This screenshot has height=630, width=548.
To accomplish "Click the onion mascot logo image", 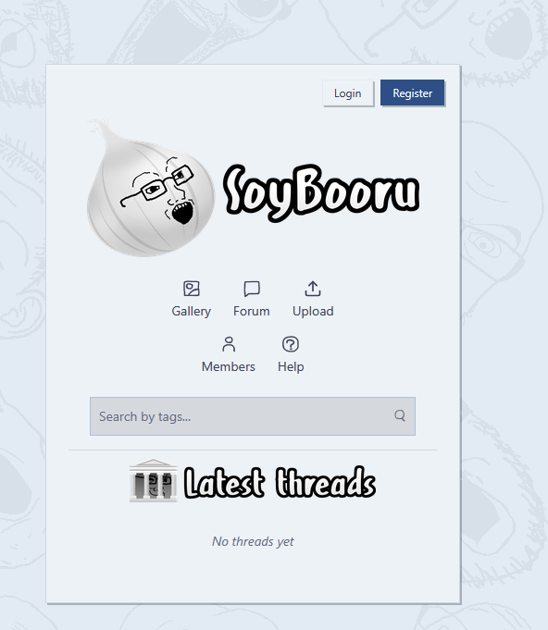I will [x=150, y=188].
